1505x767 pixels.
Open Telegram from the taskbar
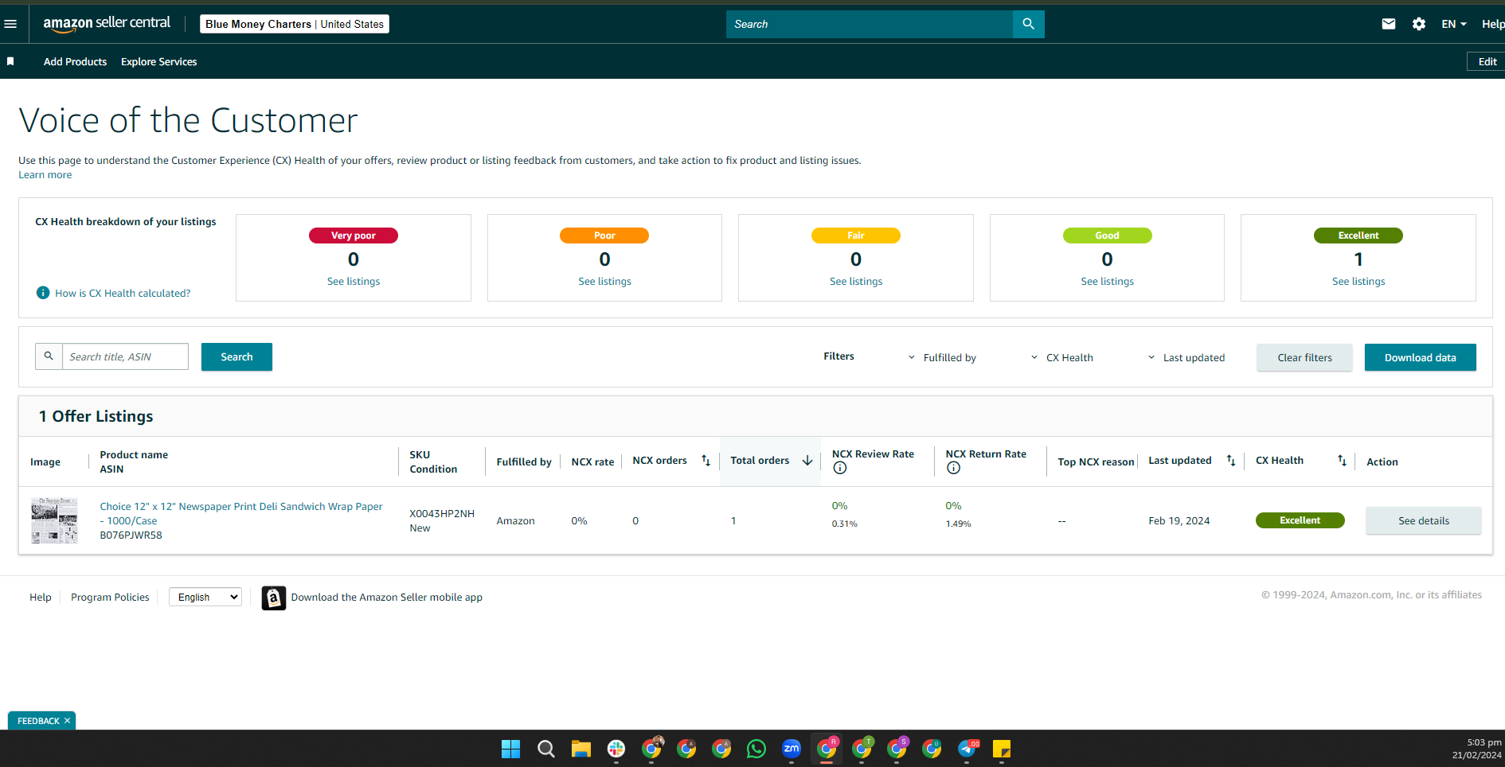click(967, 749)
